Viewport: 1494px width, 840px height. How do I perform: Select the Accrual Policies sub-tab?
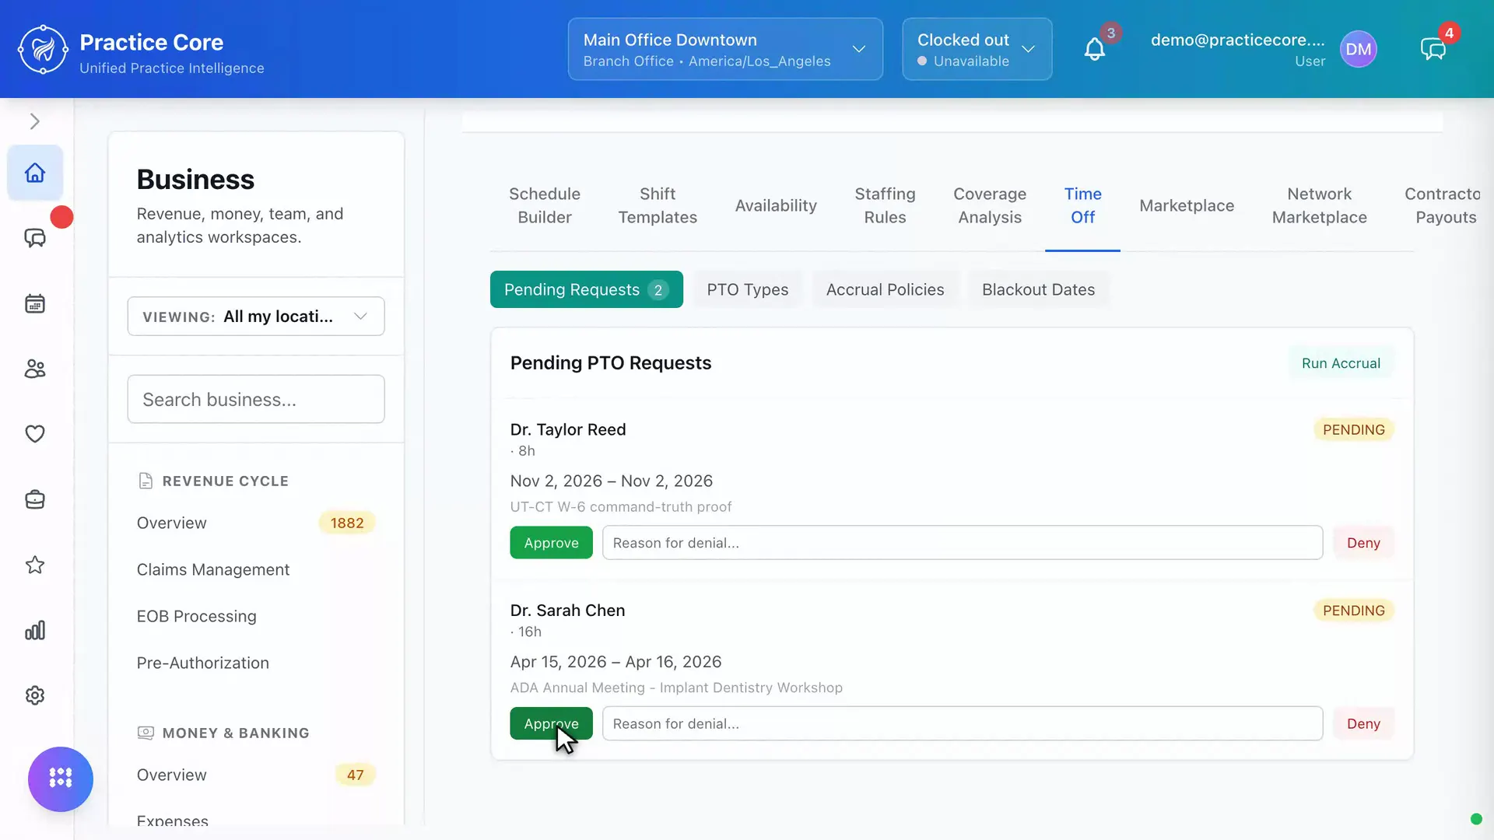click(885, 289)
